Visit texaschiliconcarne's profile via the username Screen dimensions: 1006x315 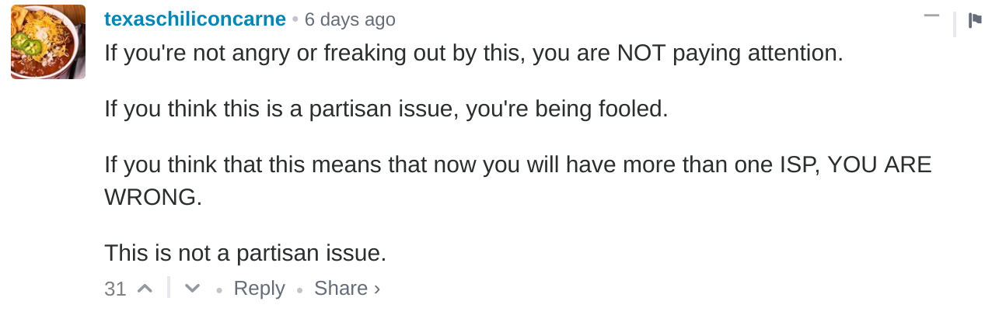[195, 19]
